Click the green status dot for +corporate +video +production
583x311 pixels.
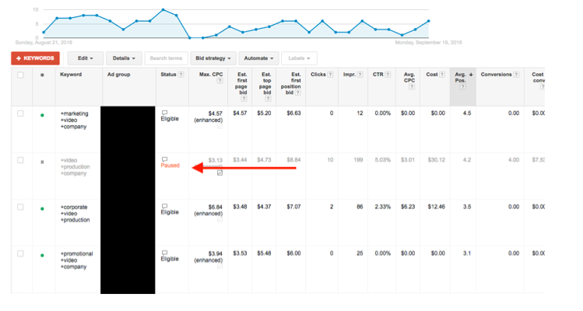(42, 208)
